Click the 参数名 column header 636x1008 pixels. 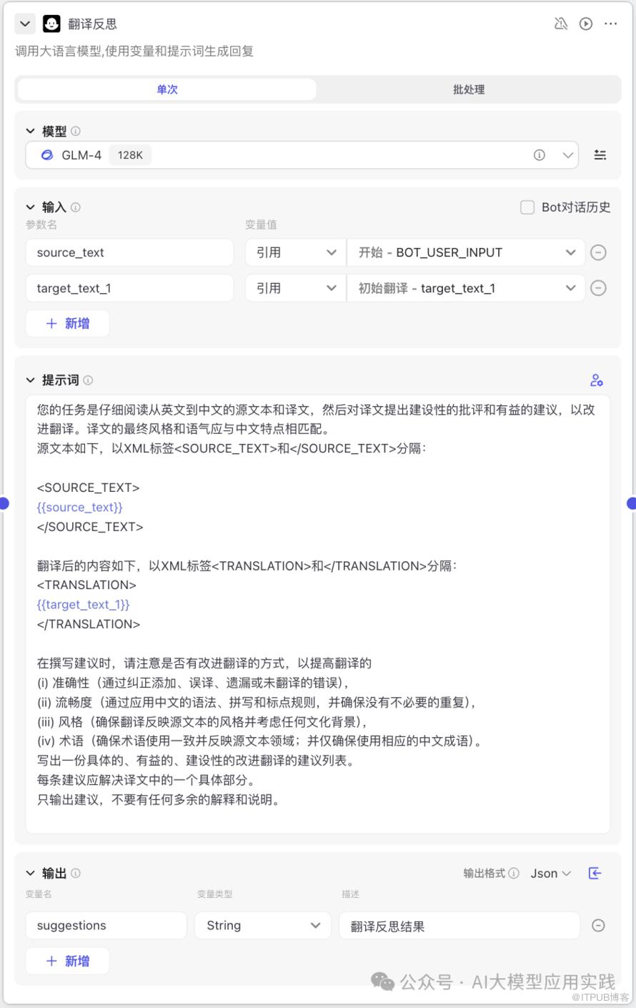[x=41, y=224]
